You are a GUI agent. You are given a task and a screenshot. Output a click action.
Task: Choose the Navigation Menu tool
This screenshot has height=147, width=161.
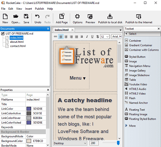pos(138,66)
